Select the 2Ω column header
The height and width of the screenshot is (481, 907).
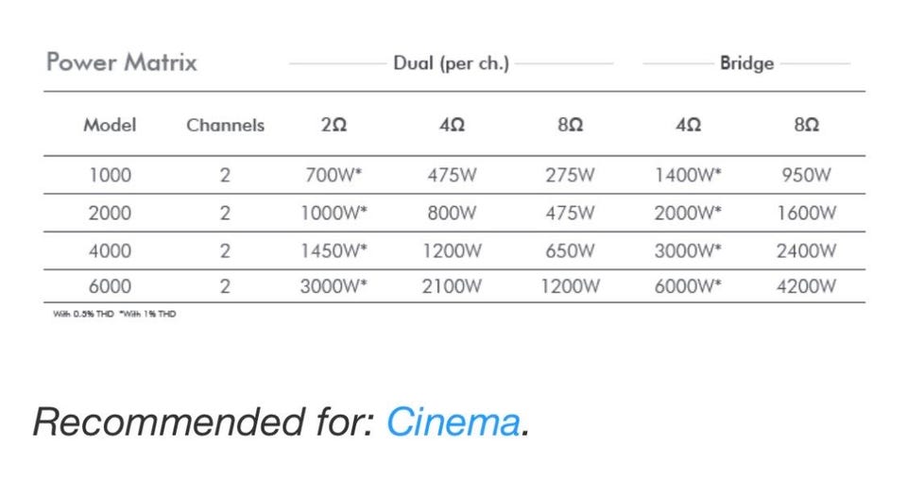(334, 125)
